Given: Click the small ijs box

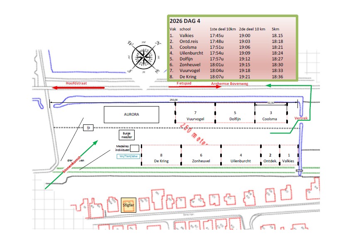Looking at the screenshot, I should click(88, 128).
